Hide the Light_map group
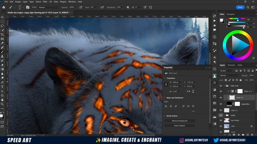 tap(221, 86)
